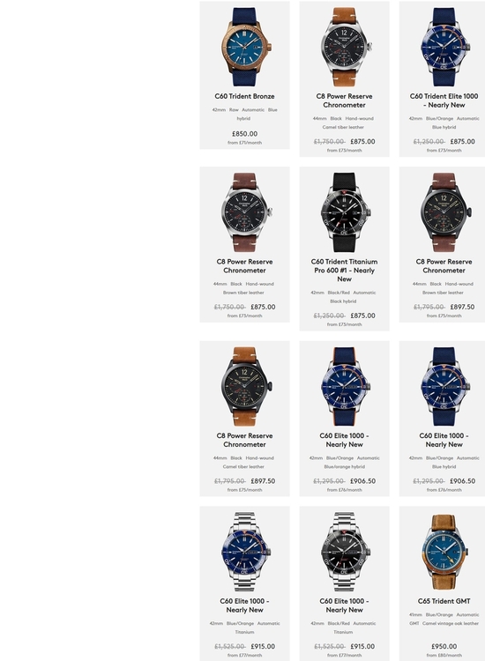
Task: Open C60 Elite 1000 with Blue hybrid strap image
Action: coord(444,386)
